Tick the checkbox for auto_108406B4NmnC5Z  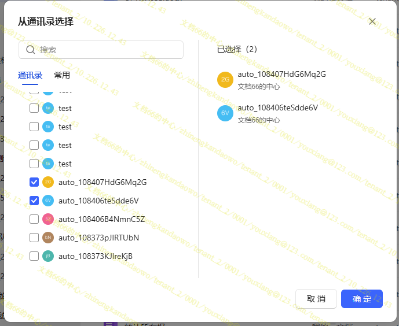(34, 219)
